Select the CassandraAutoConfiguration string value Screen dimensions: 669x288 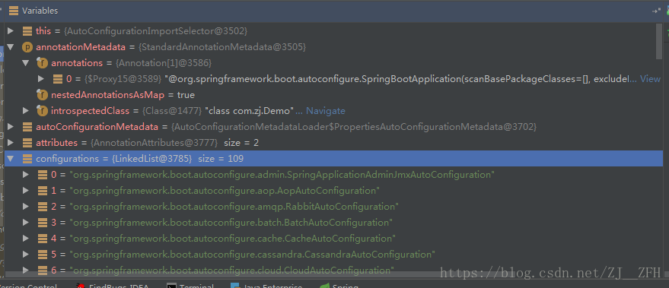[x=252, y=255]
